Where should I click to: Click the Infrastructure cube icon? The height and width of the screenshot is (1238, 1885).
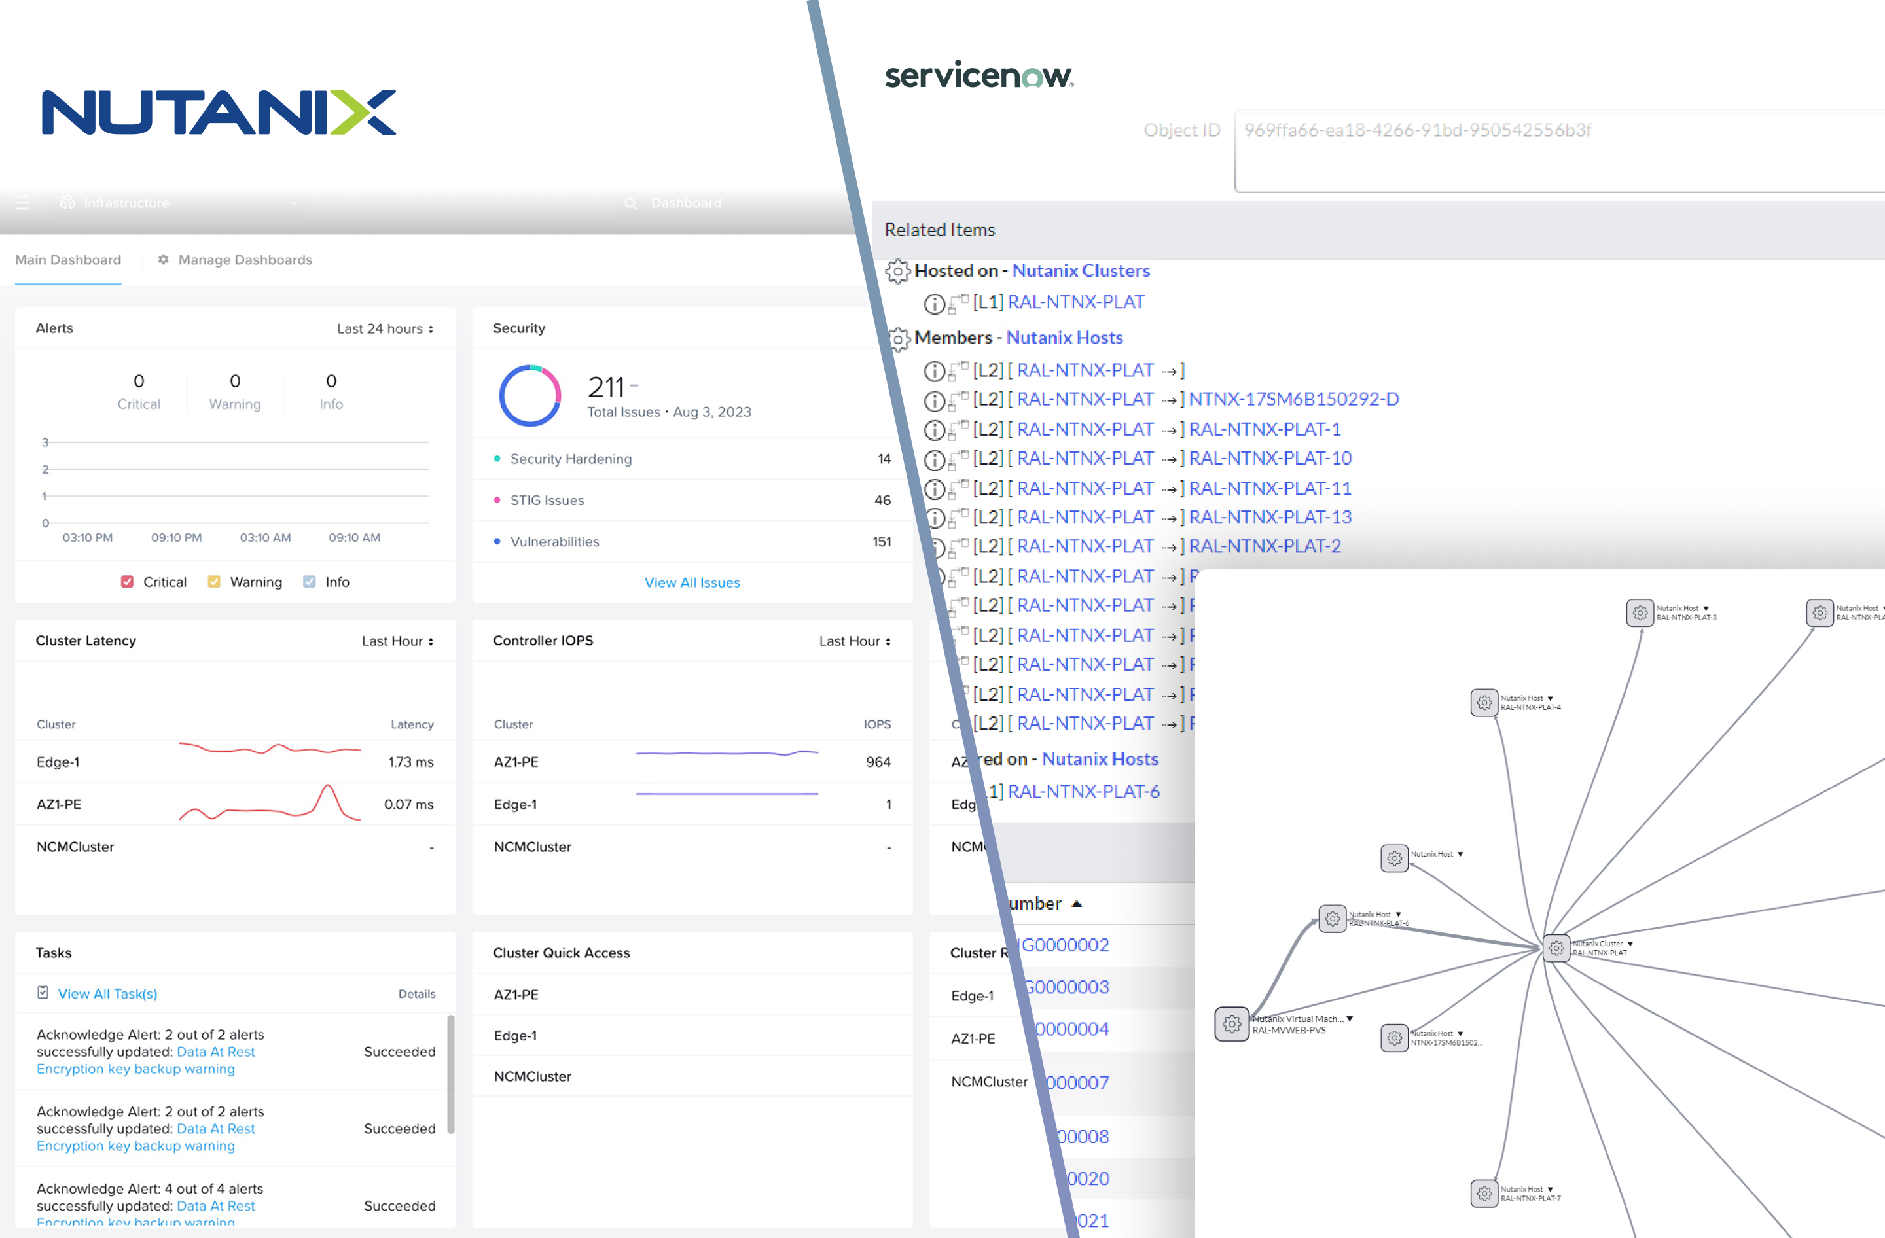pyautogui.click(x=68, y=203)
